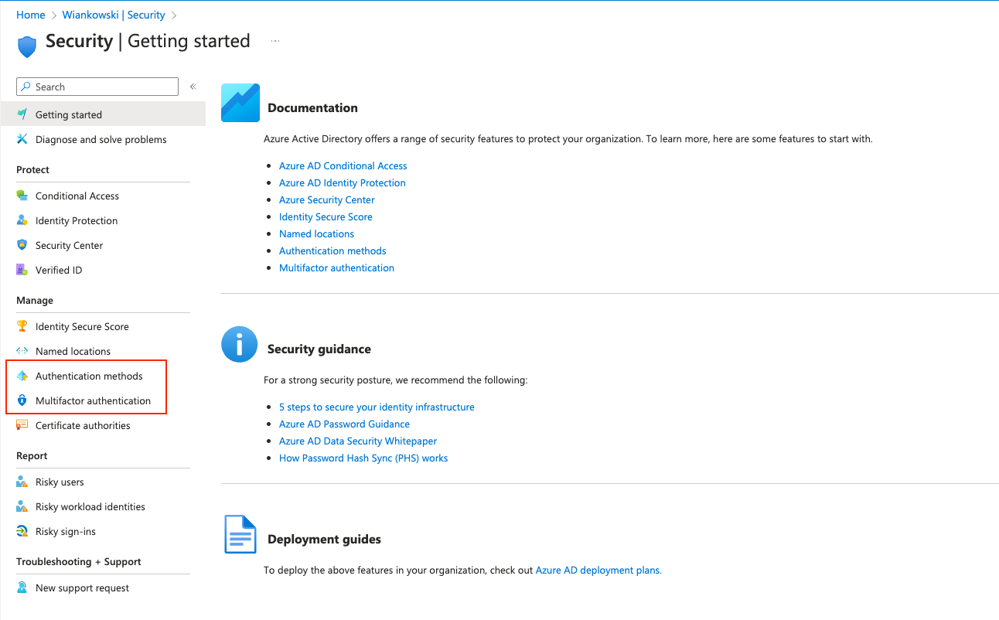Viewport: 999px width, 620px height.
Task: Click the Authentication methods icon
Action: [22, 376]
